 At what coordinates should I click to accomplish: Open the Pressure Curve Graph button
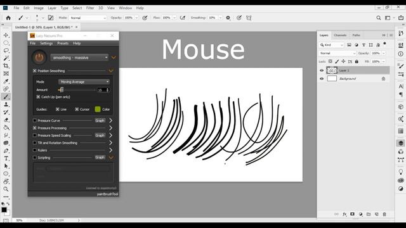pyautogui.click(x=100, y=120)
